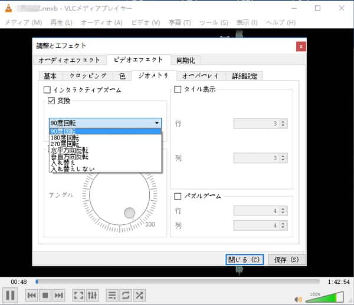Open the ヘルプ (H) menu
The image size is (354, 305).
coord(281,22)
